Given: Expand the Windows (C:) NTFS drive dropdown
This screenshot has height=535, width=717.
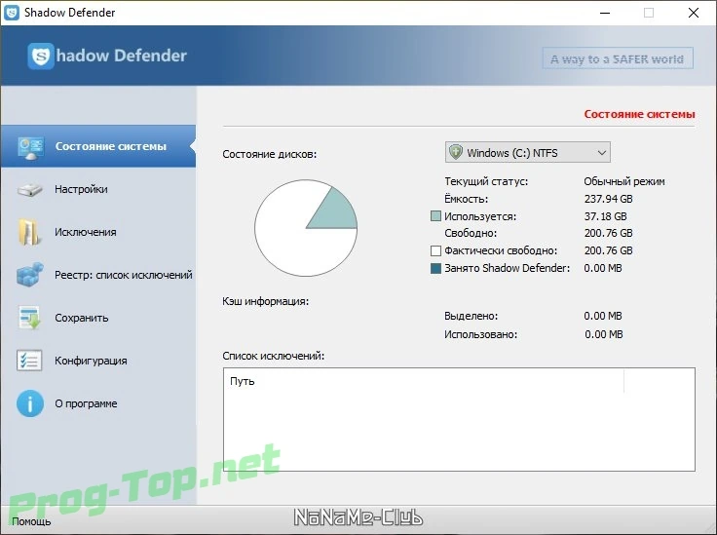Looking at the screenshot, I should click(x=528, y=152).
